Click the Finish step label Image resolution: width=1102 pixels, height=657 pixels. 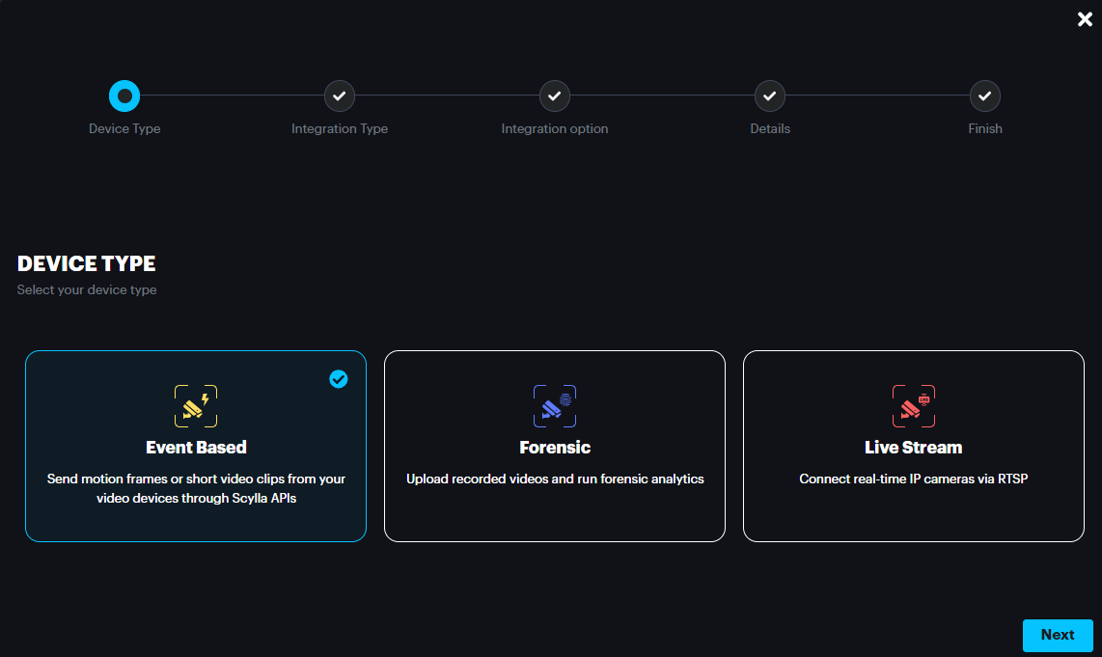[985, 128]
